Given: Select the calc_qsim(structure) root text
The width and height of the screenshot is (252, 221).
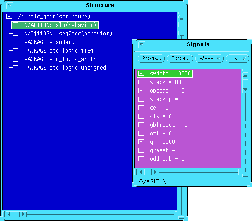Looking at the screenshot, I should point(54,16).
